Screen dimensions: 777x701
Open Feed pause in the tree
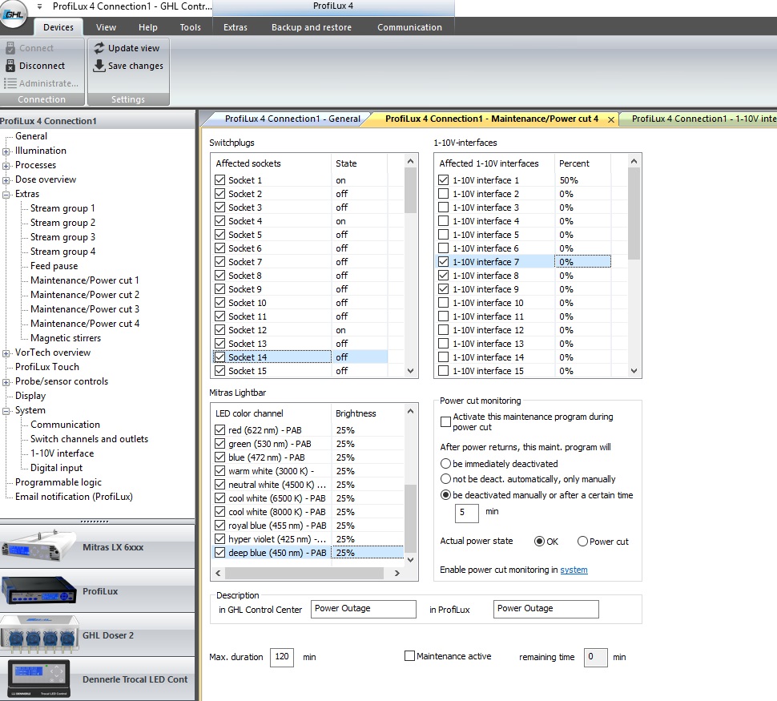click(x=54, y=266)
